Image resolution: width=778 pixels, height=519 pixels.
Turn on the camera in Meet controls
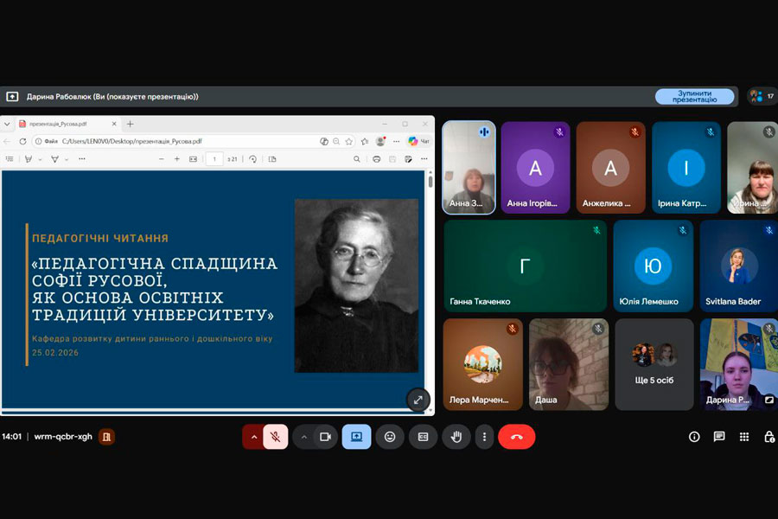pyautogui.click(x=326, y=437)
